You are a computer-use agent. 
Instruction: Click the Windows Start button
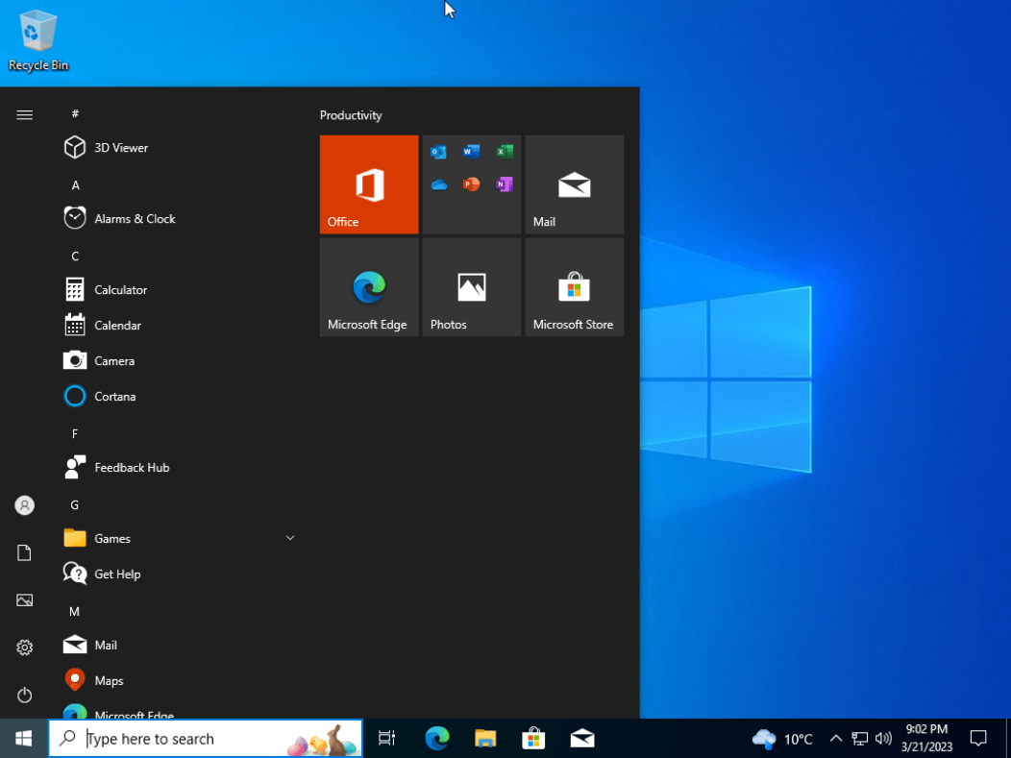(x=24, y=739)
